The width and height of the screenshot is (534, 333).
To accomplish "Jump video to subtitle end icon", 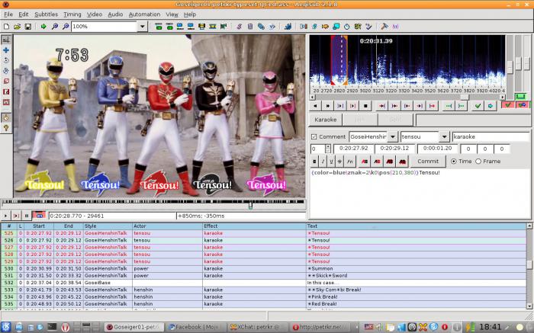I will click(169, 26).
